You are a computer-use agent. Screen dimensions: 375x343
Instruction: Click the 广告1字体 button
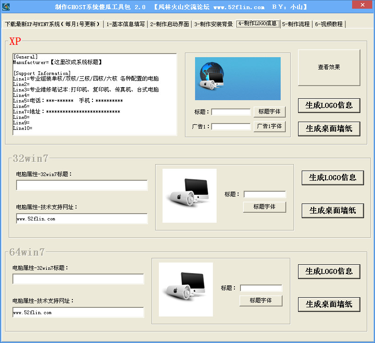coord(269,126)
